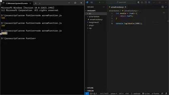
Task: Click the last terminal prompt line
Action: [x=18, y=39]
